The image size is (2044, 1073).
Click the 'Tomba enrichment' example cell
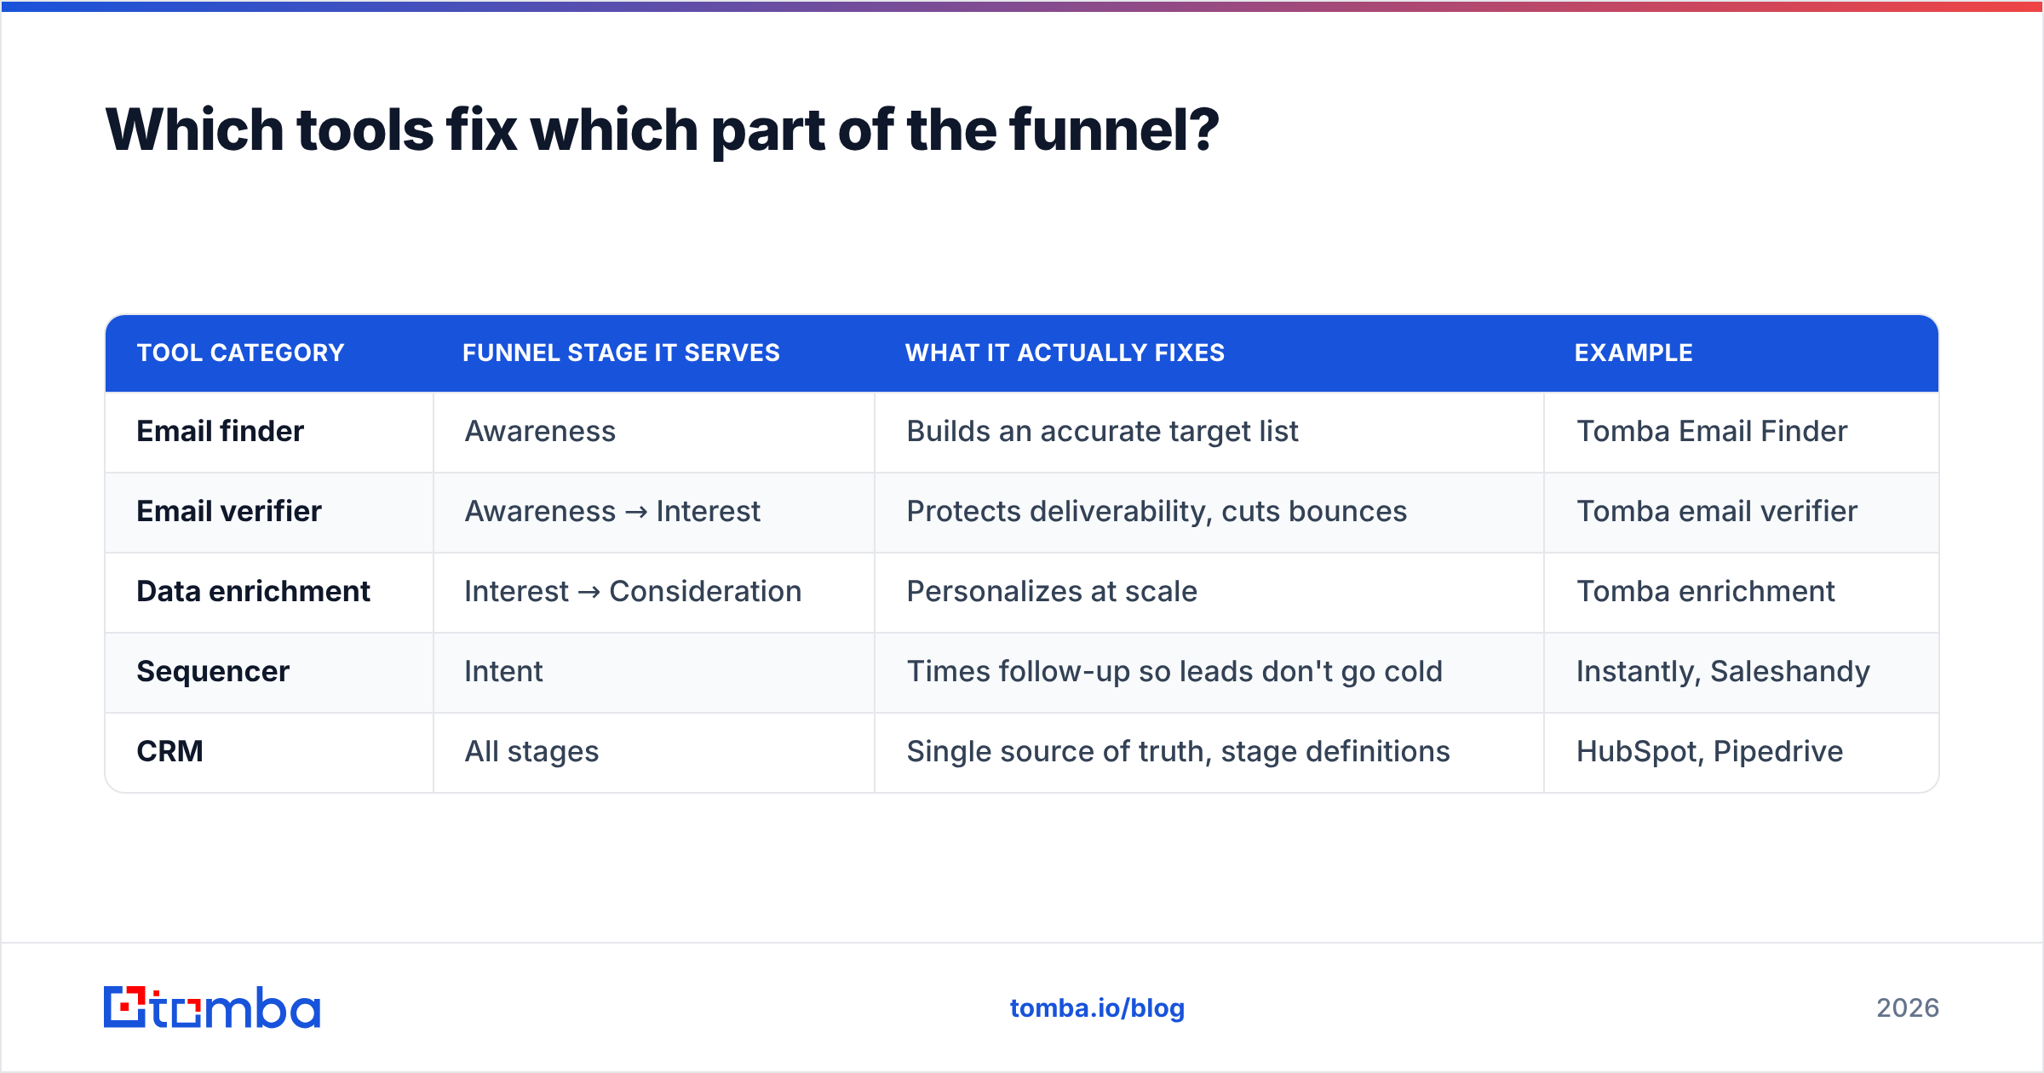point(1742,592)
